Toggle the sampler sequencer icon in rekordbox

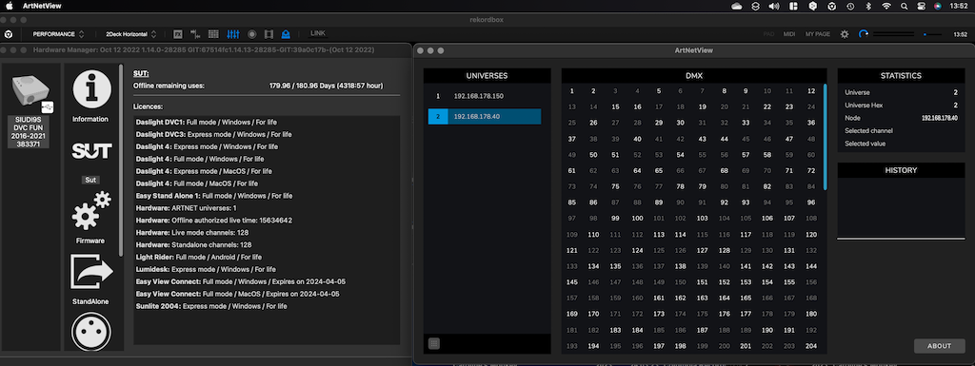[x=195, y=34]
